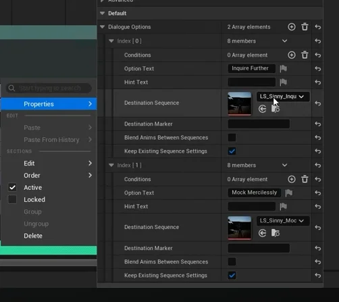339x302 pixels.
Task: Reset Index [0] Conditions to default
Action: (317, 55)
